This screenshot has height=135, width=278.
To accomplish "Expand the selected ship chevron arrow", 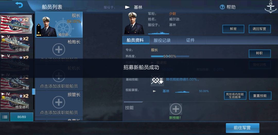I will click(x=31, y=24).
